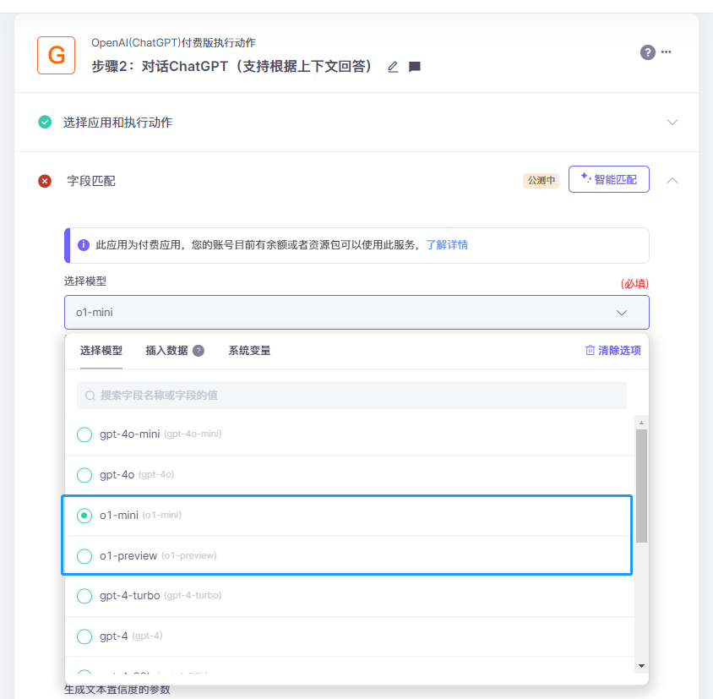Select the o1-preview radio option
Image resolution: width=713 pixels, height=699 pixels.
(84, 556)
